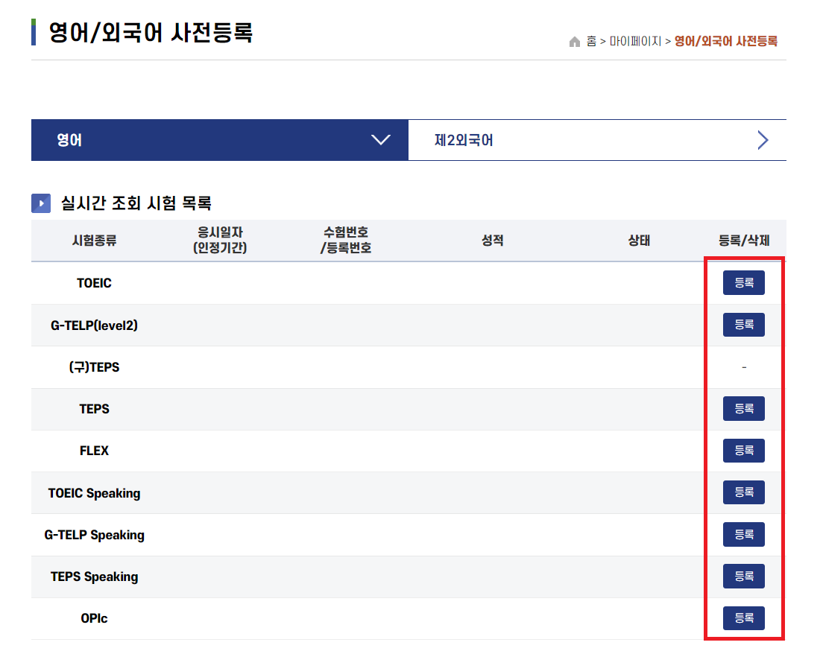Register G-TELP(level2) score with 등록

click(744, 325)
